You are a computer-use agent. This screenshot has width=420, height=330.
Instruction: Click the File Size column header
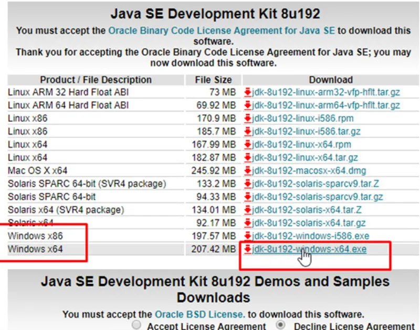point(214,80)
